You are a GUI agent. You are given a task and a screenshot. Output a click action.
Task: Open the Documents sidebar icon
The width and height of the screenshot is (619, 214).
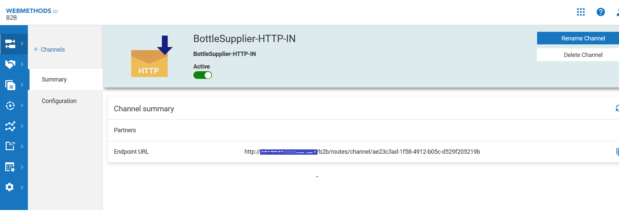coord(10,85)
